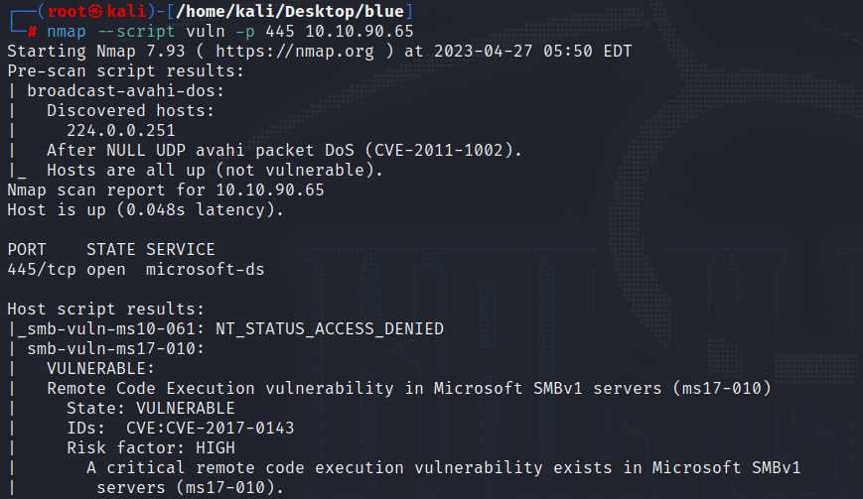Click the State: VULNERABLE line
The width and height of the screenshot is (863, 499).
[x=151, y=408]
